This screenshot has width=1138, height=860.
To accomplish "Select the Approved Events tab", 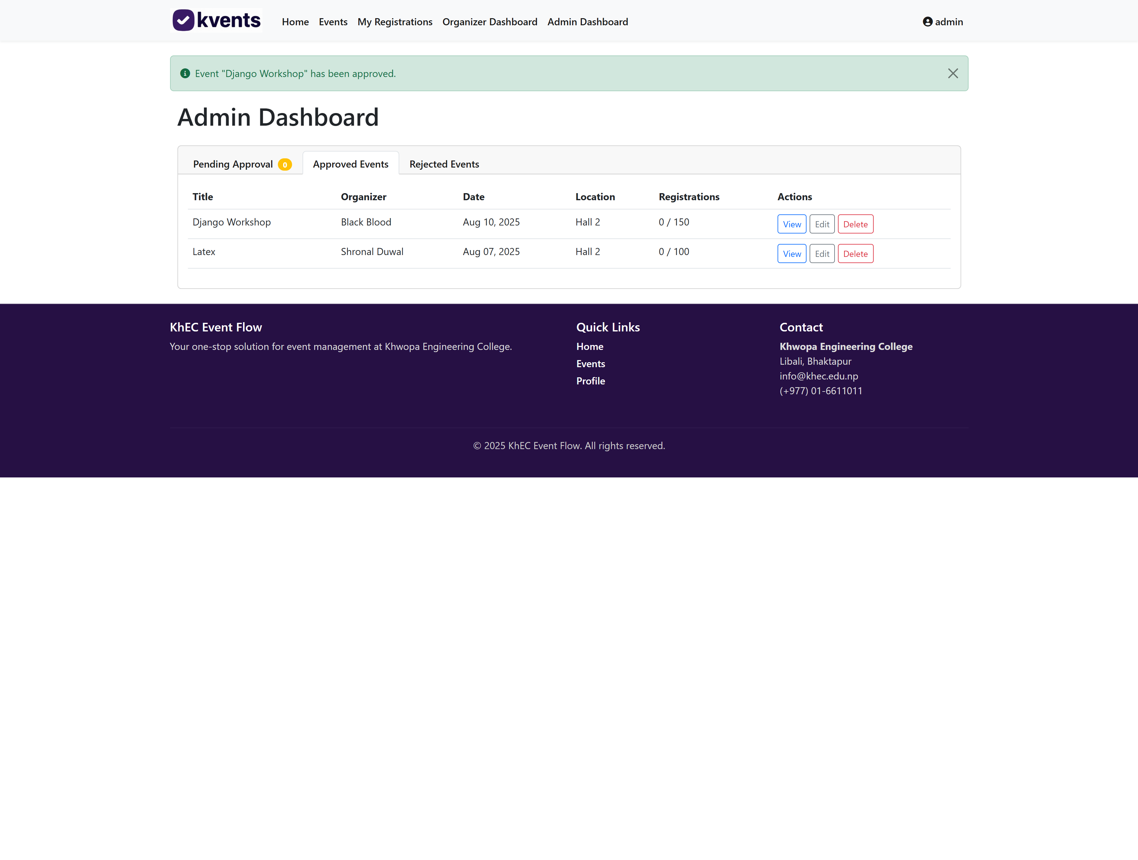I will [x=350, y=164].
